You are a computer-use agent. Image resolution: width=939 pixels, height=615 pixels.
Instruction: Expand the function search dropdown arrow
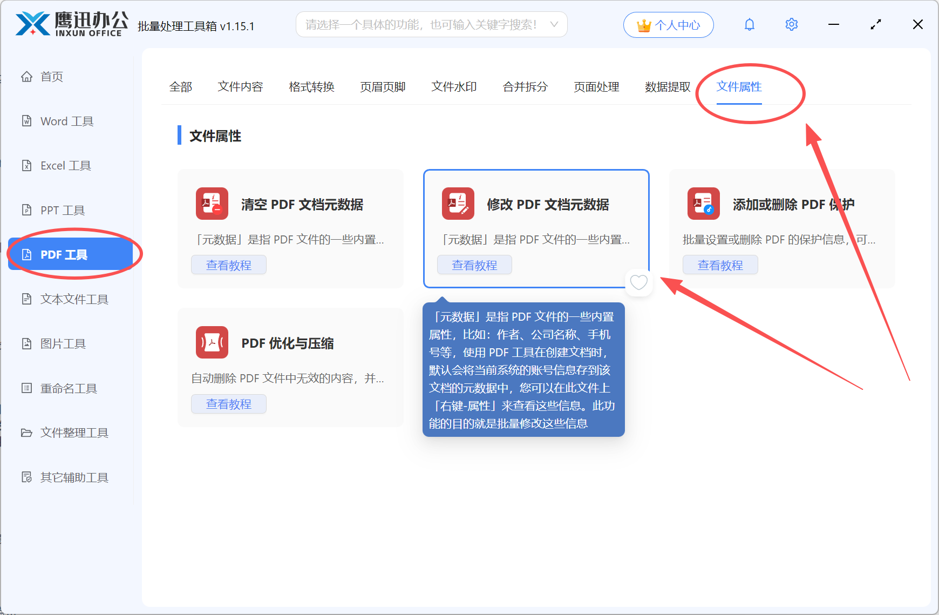(554, 24)
